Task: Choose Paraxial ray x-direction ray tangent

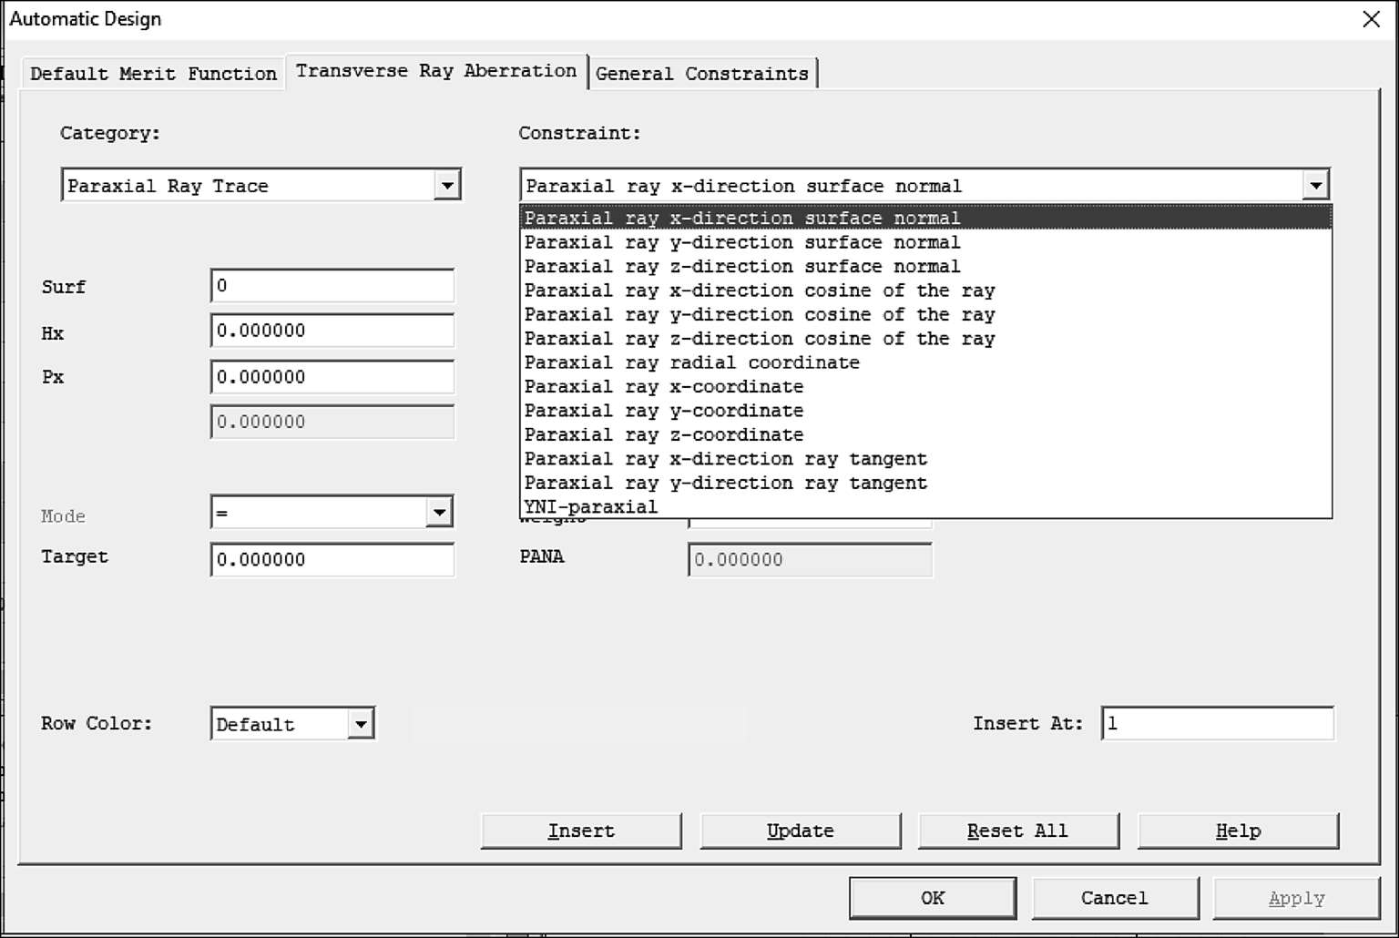Action: (x=725, y=459)
